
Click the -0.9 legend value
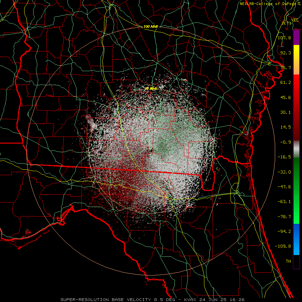[286, 142]
